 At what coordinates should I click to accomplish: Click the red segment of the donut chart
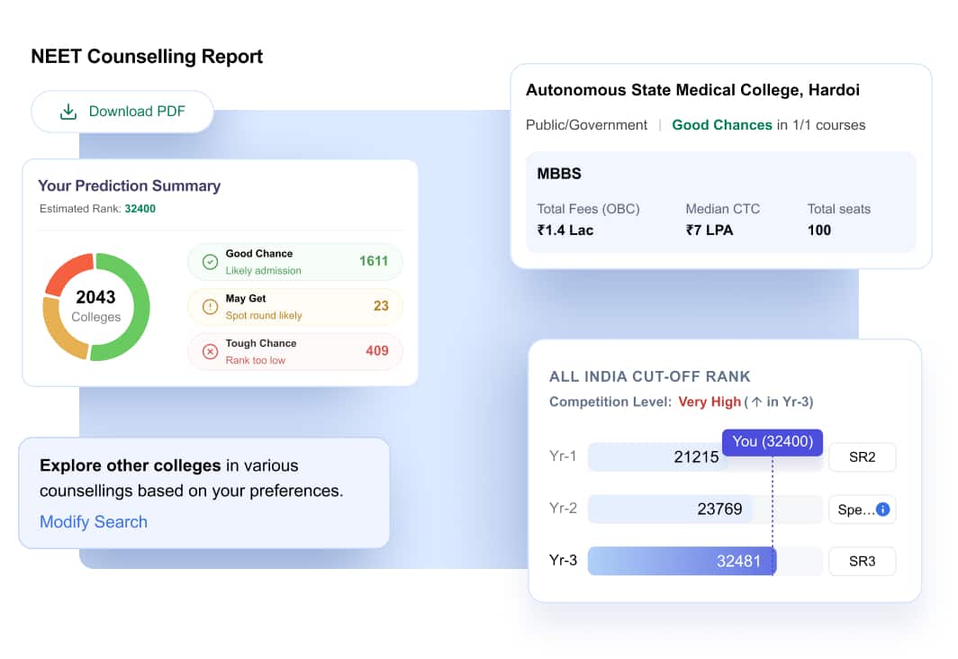[x=68, y=273]
